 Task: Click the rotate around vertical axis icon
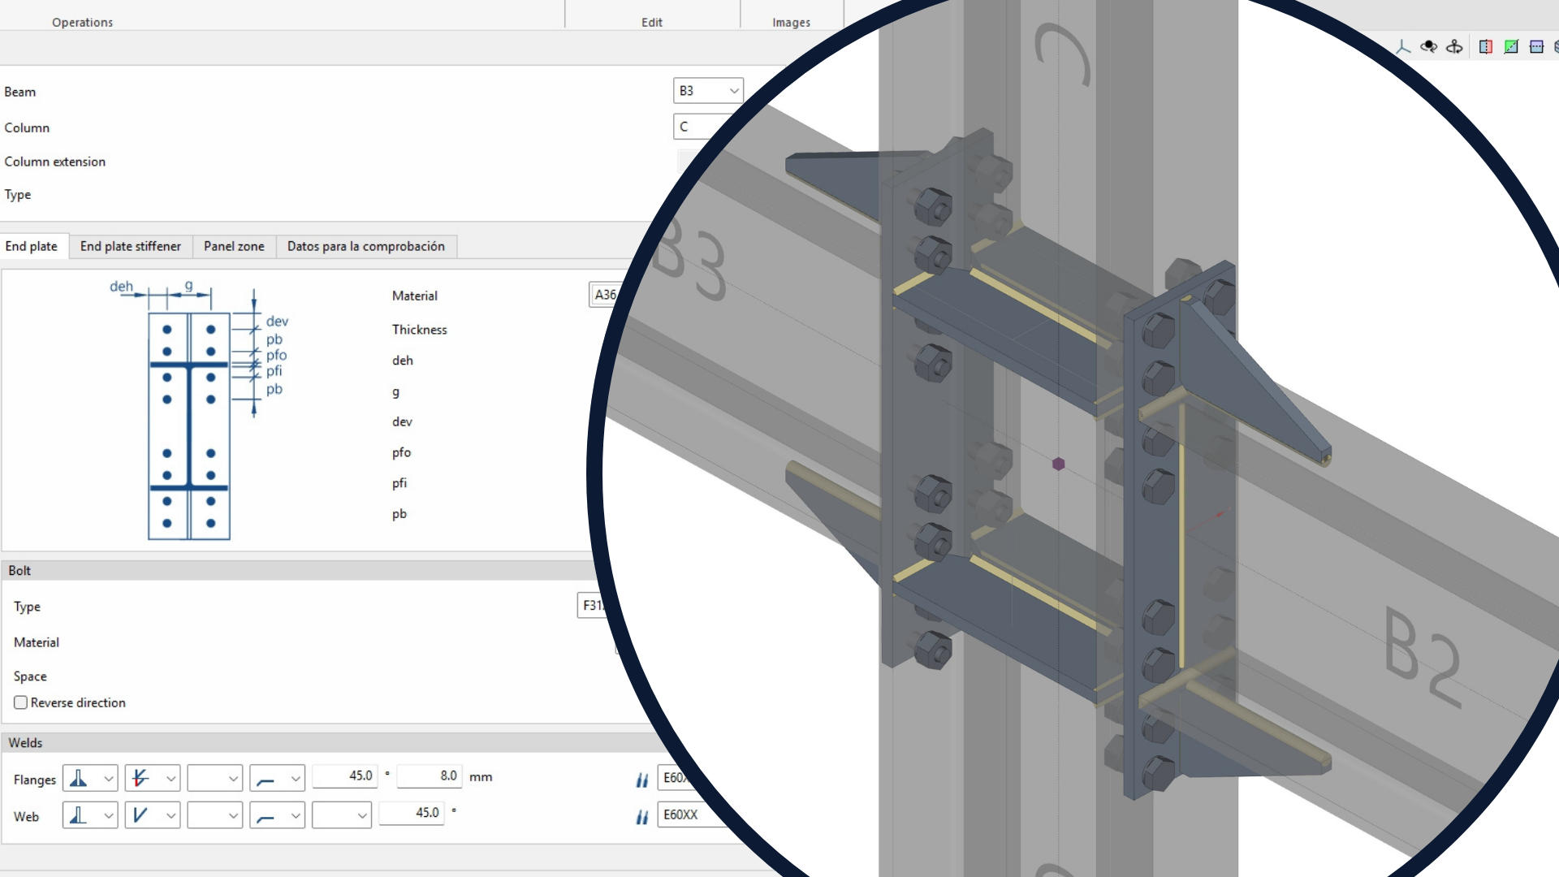coord(1454,47)
